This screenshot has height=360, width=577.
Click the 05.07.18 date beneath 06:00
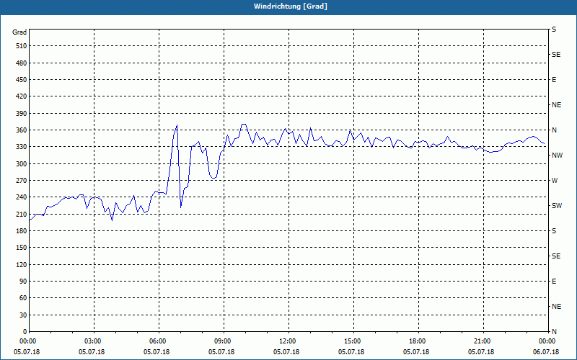click(157, 352)
